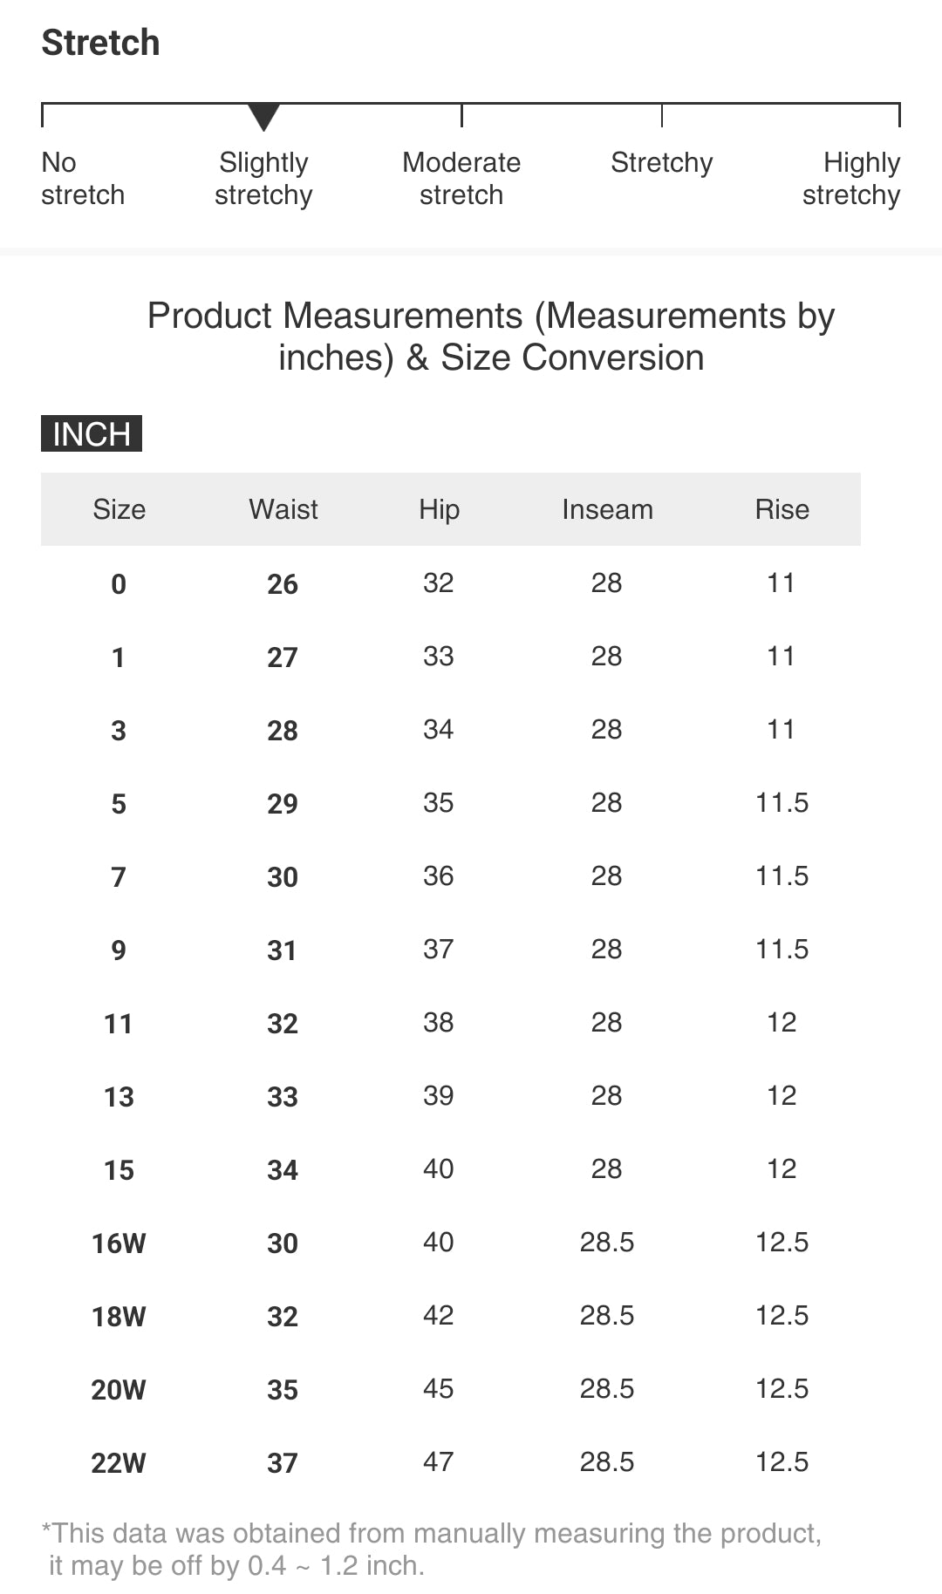This screenshot has width=942, height=1594.
Task: Select the INCH unit tab
Action: click(x=92, y=433)
